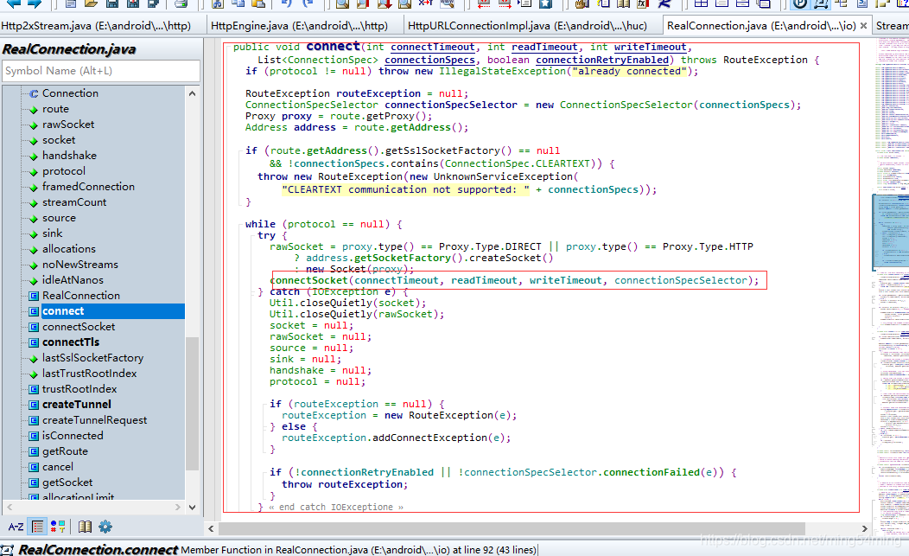Click the connectSocket call in code
909x556 pixels.
pyautogui.click(x=308, y=280)
